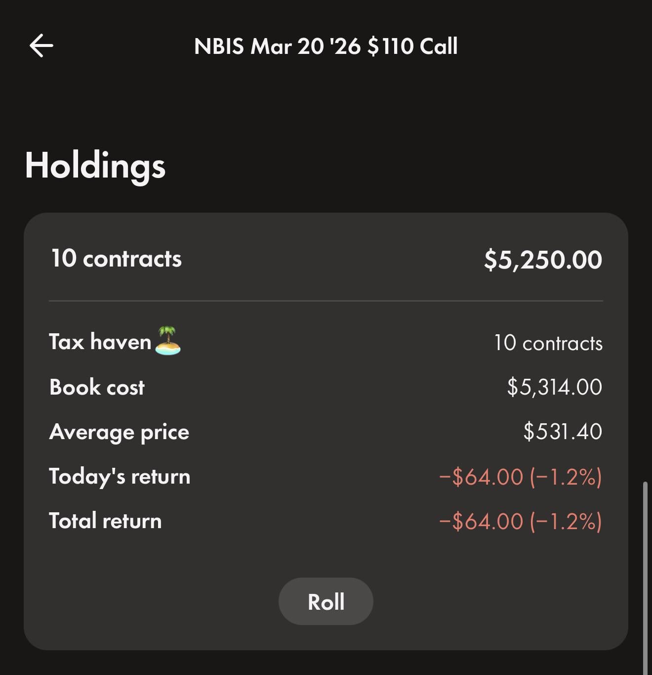Click the bold 10 contracts header
This screenshot has width=652, height=675.
coord(116,259)
